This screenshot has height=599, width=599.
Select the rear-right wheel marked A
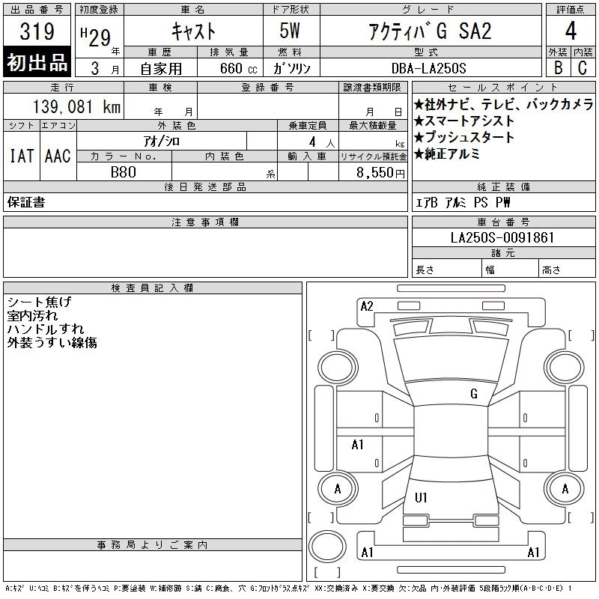565,489
